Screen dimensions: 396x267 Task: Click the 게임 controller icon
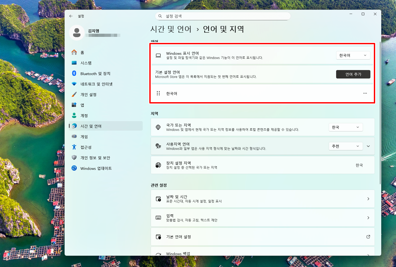coord(74,136)
